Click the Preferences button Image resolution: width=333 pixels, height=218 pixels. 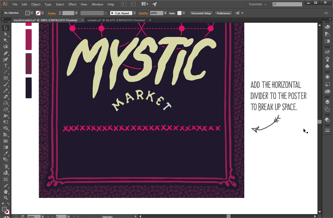click(224, 13)
